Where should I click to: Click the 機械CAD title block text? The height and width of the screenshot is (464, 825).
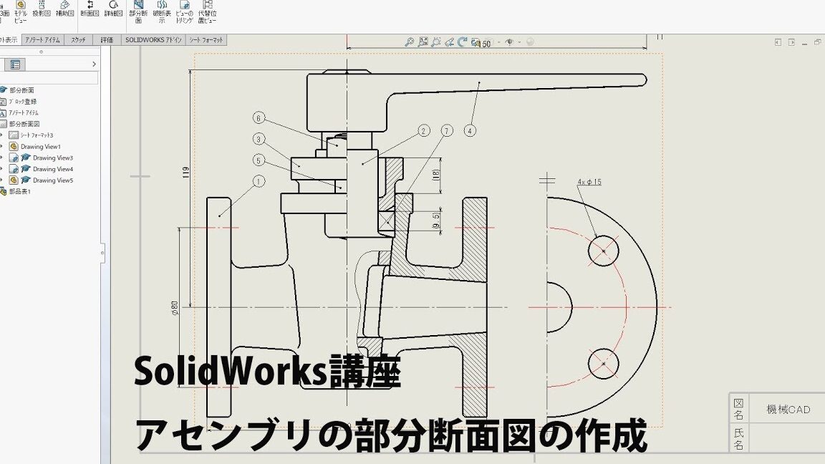(788, 410)
